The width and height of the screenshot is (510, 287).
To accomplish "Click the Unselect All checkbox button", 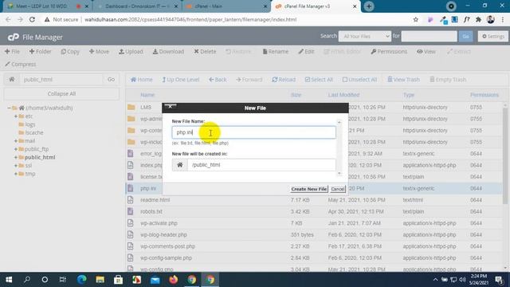I will [359, 80].
